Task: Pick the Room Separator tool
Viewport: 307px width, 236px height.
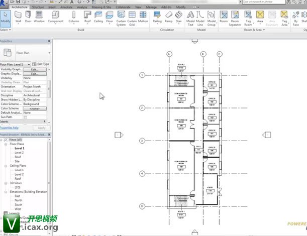Action: point(235,19)
